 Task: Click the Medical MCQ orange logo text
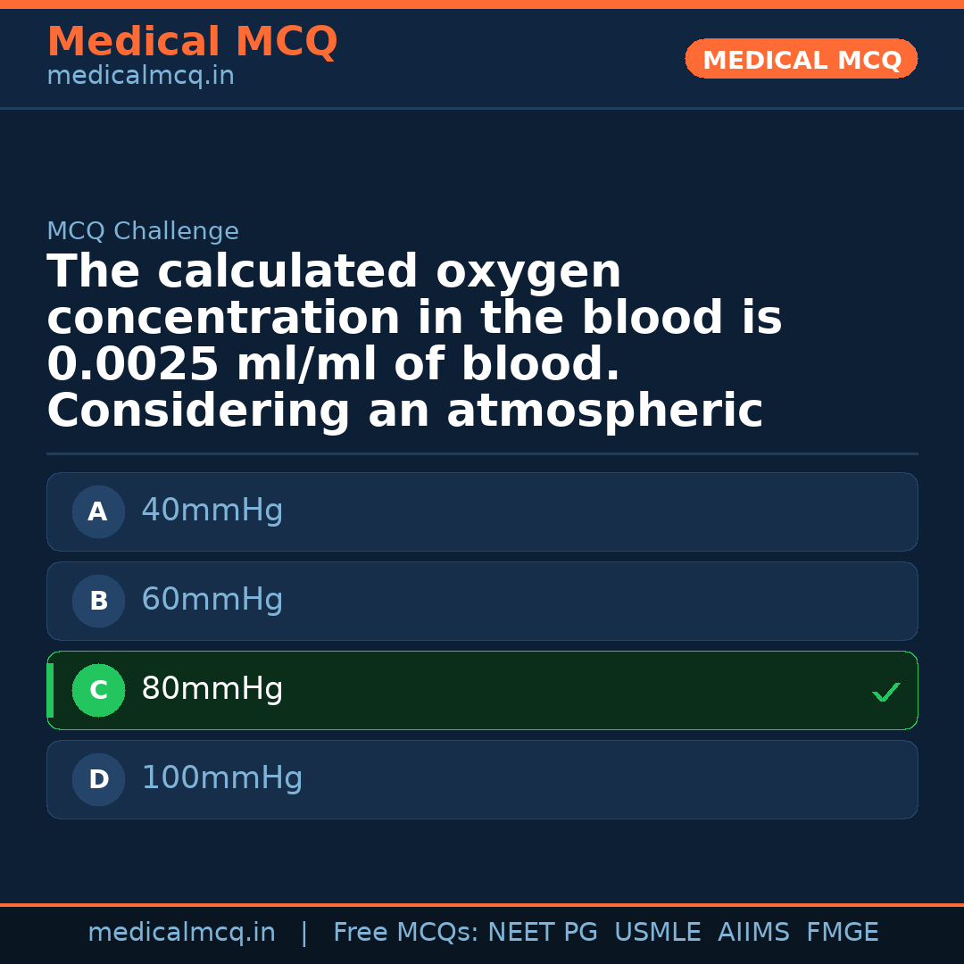(192, 42)
